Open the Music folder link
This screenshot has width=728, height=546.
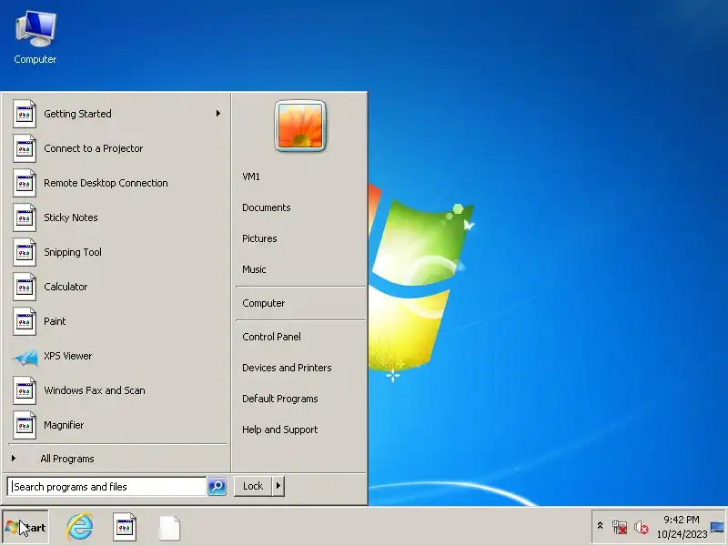300,269
